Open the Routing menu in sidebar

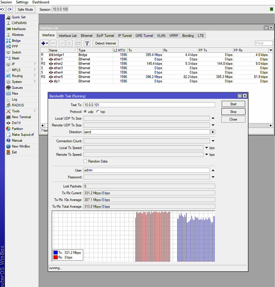click(x=17, y=76)
